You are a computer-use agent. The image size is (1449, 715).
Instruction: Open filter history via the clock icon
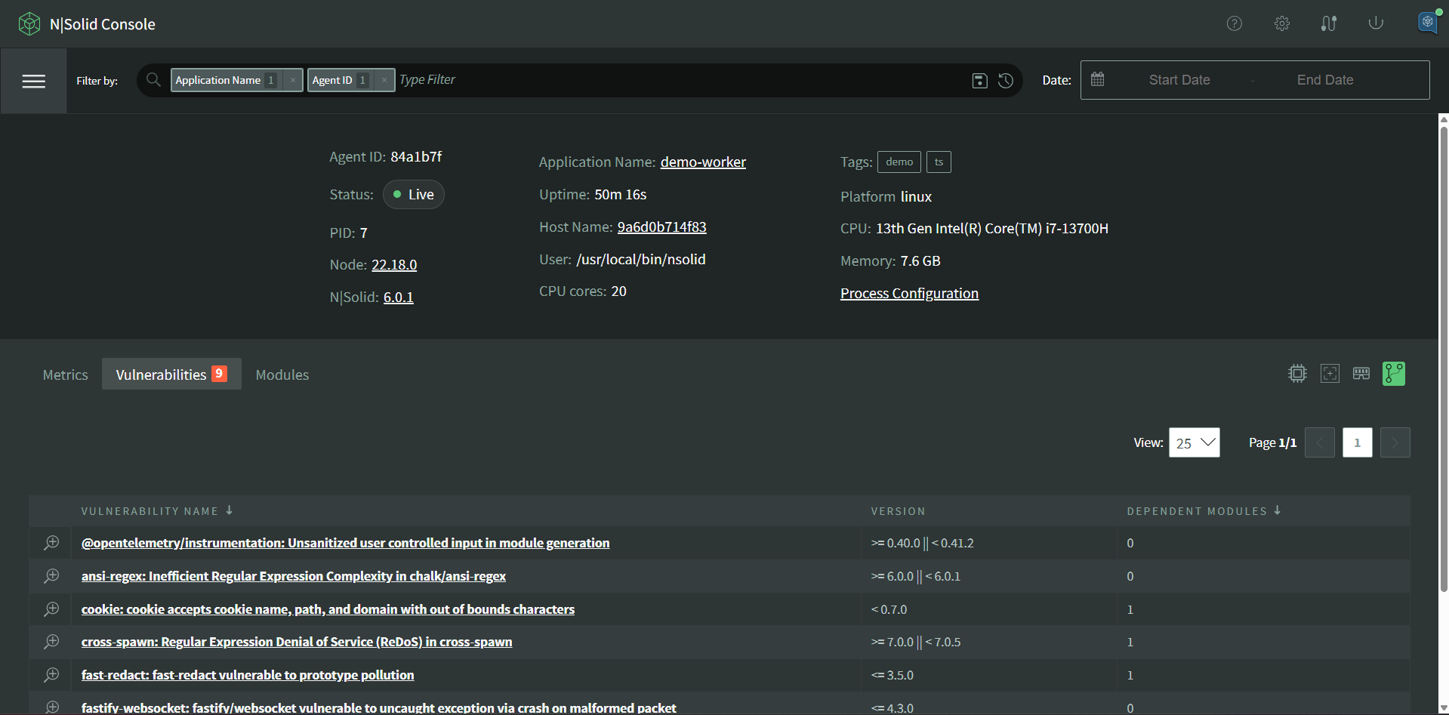click(1005, 80)
